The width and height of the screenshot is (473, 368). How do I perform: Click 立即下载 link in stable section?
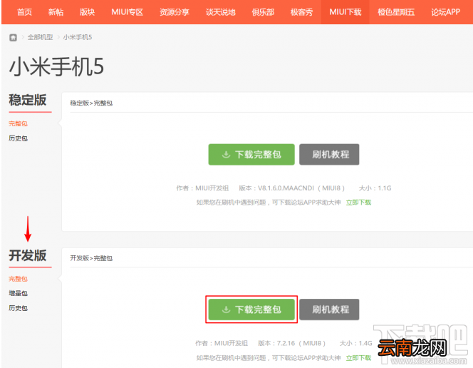click(x=358, y=203)
